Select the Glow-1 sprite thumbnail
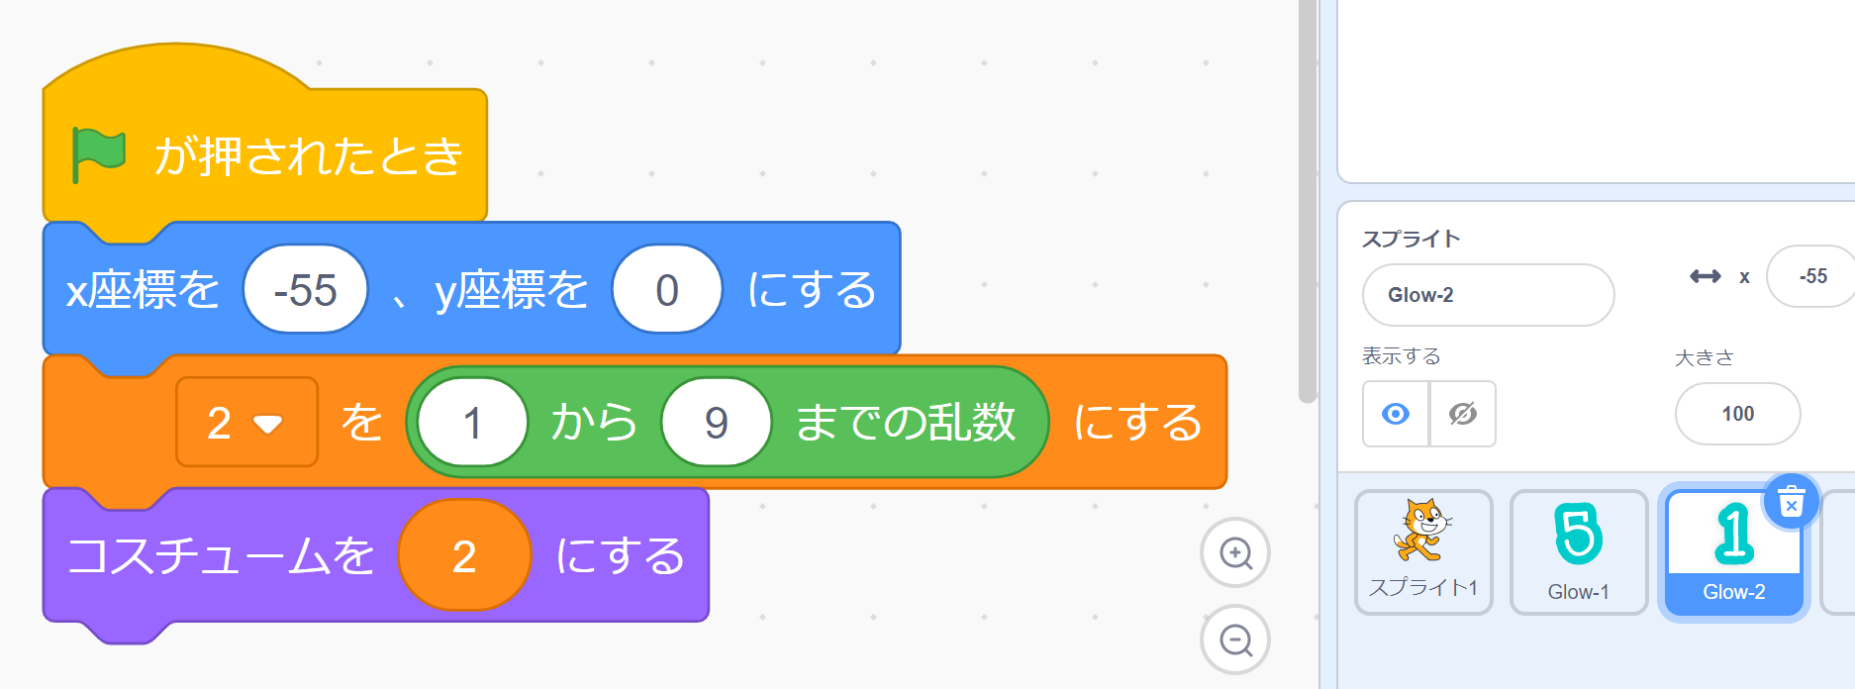The width and height of the screenshot is (1855, 689). (1579, 551)
